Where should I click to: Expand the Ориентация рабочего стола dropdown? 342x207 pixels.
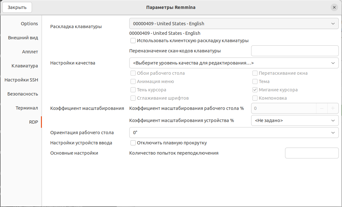point(234,133)
